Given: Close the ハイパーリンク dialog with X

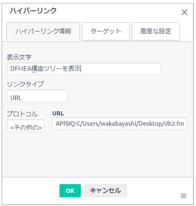Looking at the screenshot, I should coord(185,12).
